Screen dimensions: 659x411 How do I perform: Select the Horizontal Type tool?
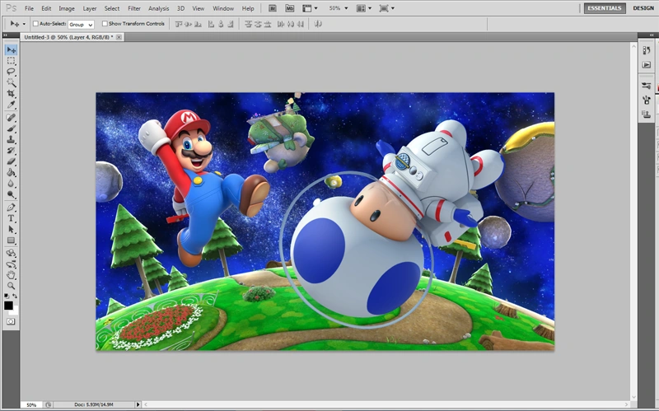pyautogui.click(x=12, y=218)
